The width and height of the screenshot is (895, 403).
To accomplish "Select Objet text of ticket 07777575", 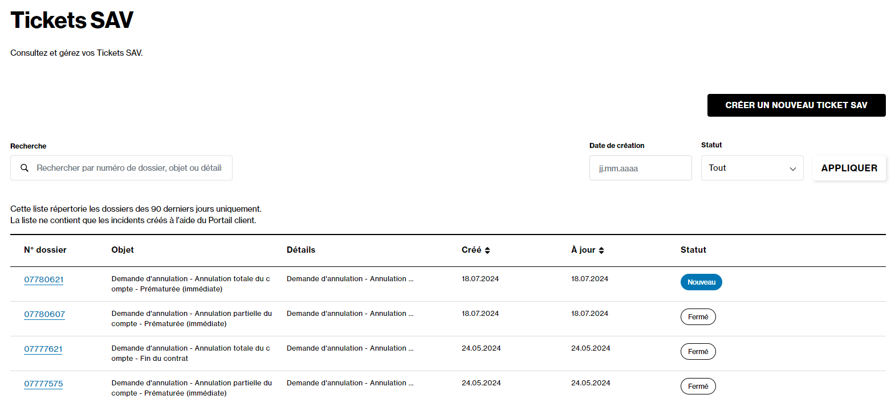I will pyautogui.click(x=192, y=388).
